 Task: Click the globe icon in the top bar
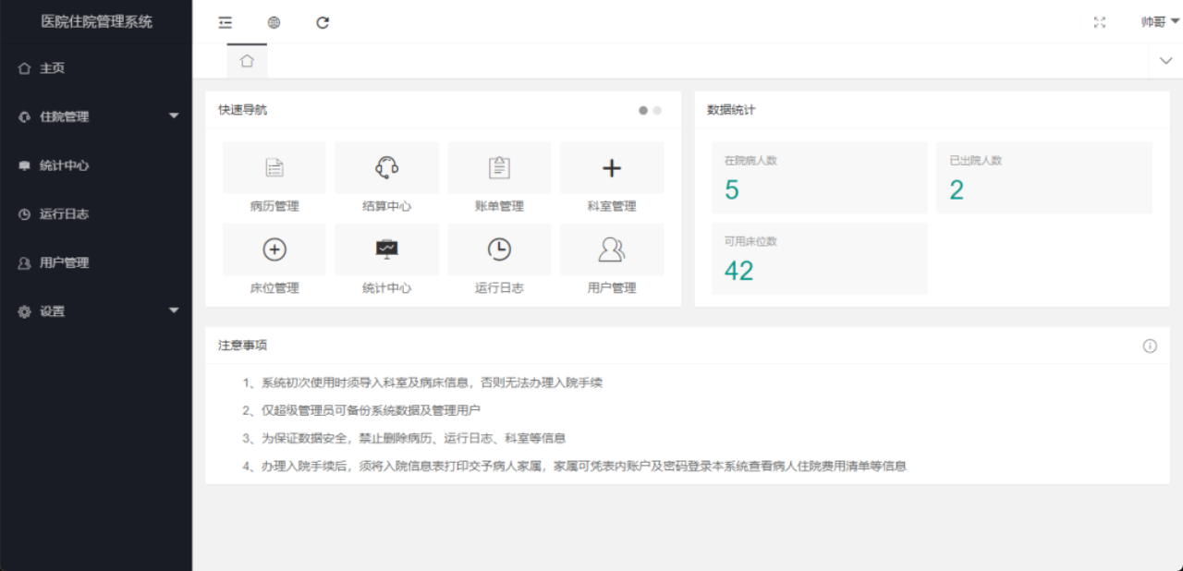click(274, 22)
